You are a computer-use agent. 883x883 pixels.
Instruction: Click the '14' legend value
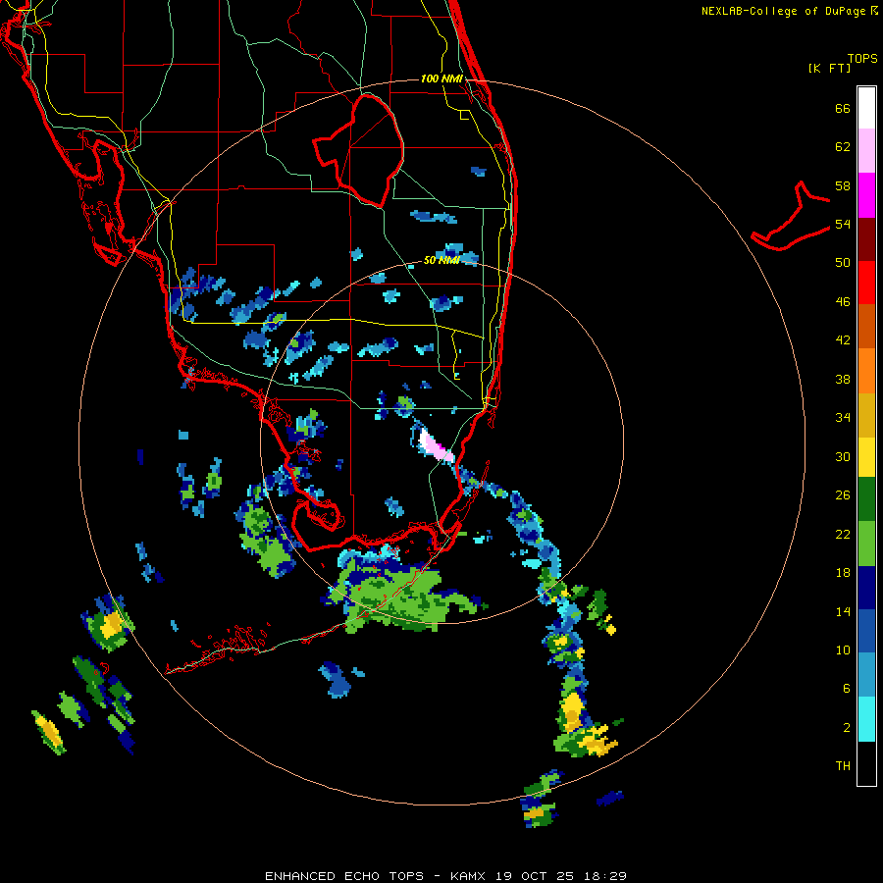pos(843,611)
